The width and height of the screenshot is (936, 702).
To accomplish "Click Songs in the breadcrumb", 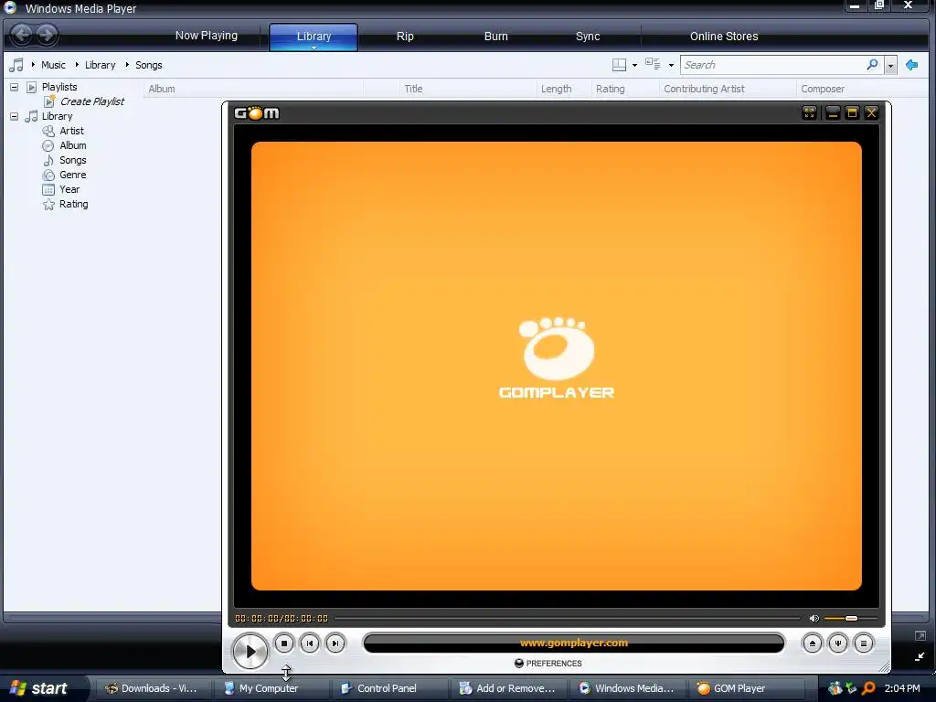I will click(x=149, y=65).
